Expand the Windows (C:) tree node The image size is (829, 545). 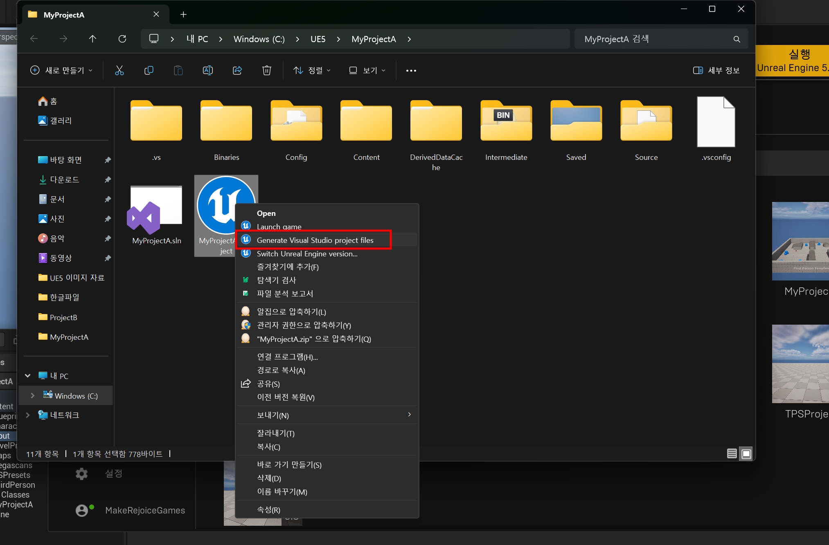(x=32, y=396)
